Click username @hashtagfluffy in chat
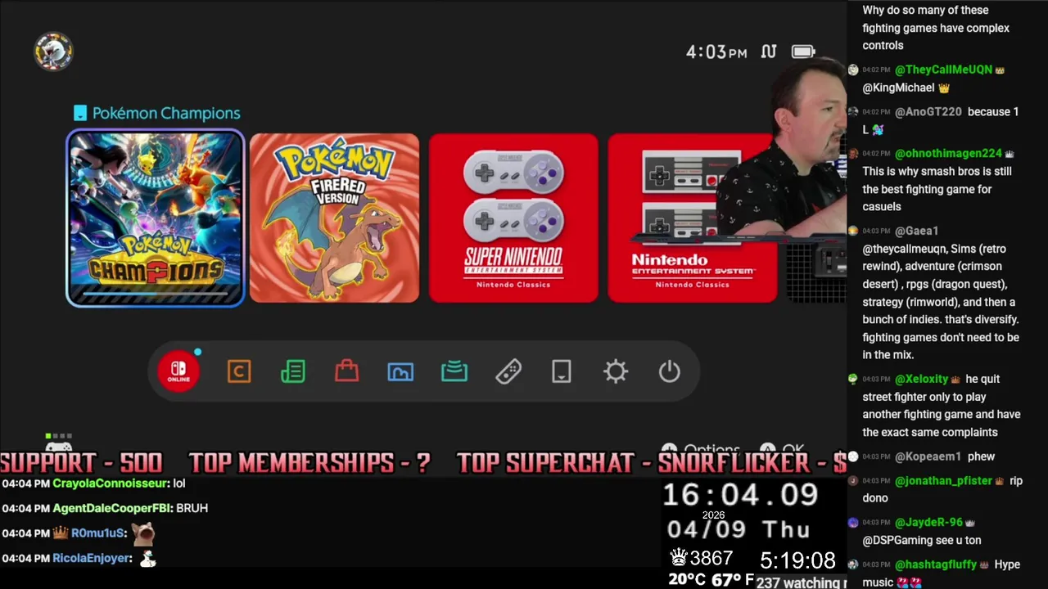 [x=936, y=564]
